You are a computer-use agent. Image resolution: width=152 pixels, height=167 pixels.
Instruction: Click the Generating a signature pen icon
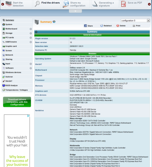coord(95,4)
